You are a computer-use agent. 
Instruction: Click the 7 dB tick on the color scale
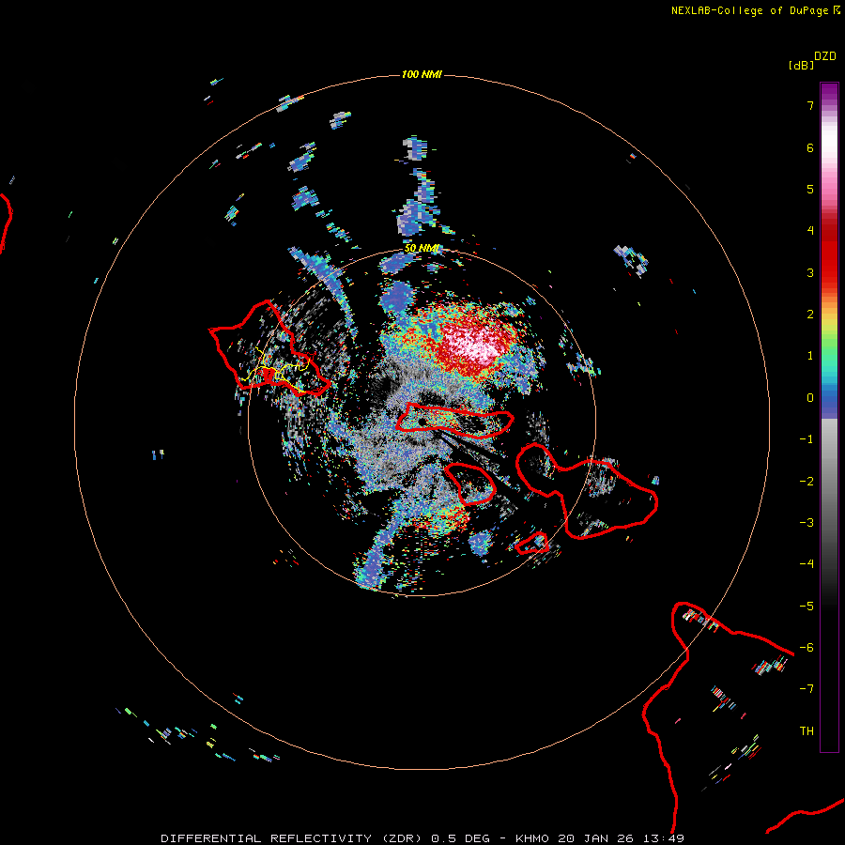(810, 105)
